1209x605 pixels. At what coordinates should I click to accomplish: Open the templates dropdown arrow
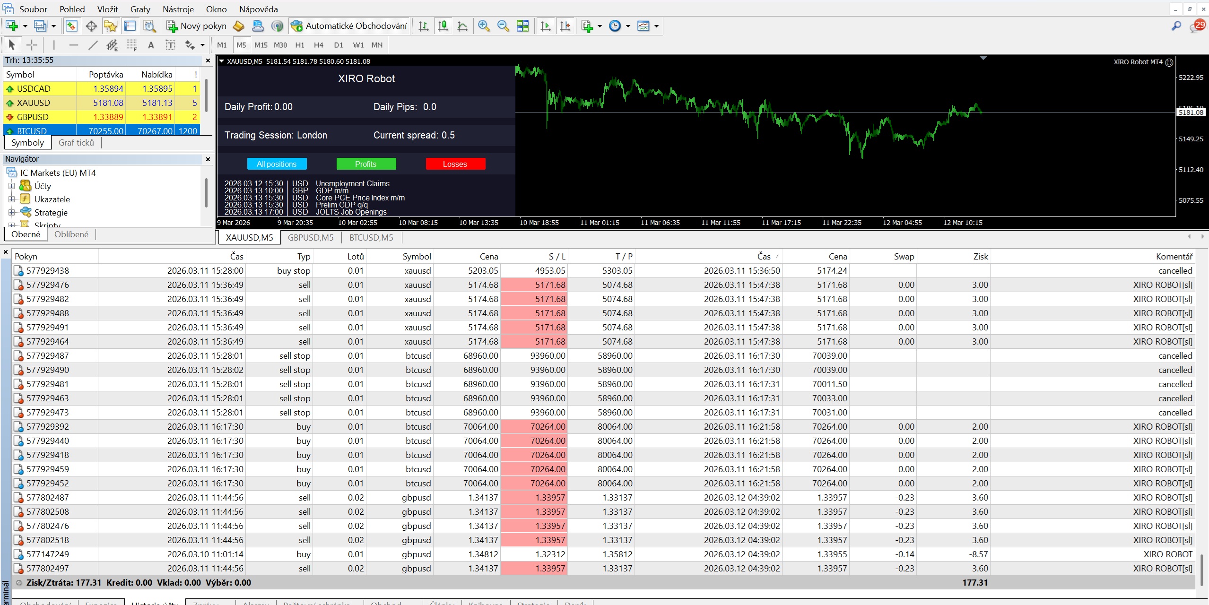point(656,26)
